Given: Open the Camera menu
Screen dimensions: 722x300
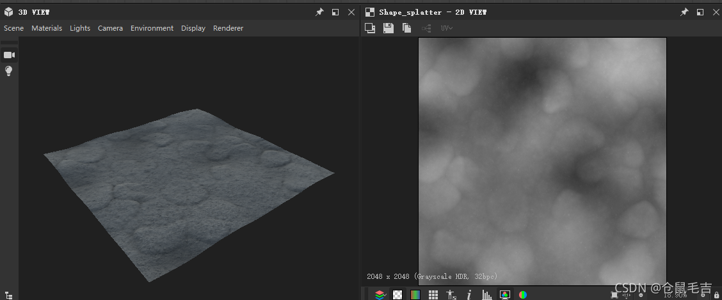Looking at the screenshot, I should point(110,28).
